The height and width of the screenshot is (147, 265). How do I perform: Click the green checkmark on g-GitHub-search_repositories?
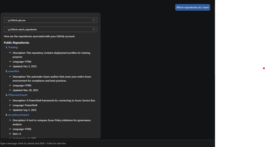[94, 29]
